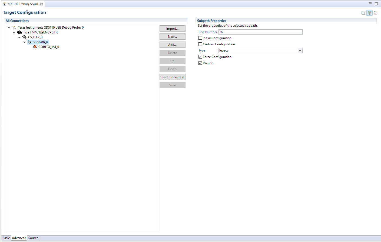Image resolution: width=381 pixels, height=242 pixels.
Task: Click the Down button
Action: coord(173,69)
